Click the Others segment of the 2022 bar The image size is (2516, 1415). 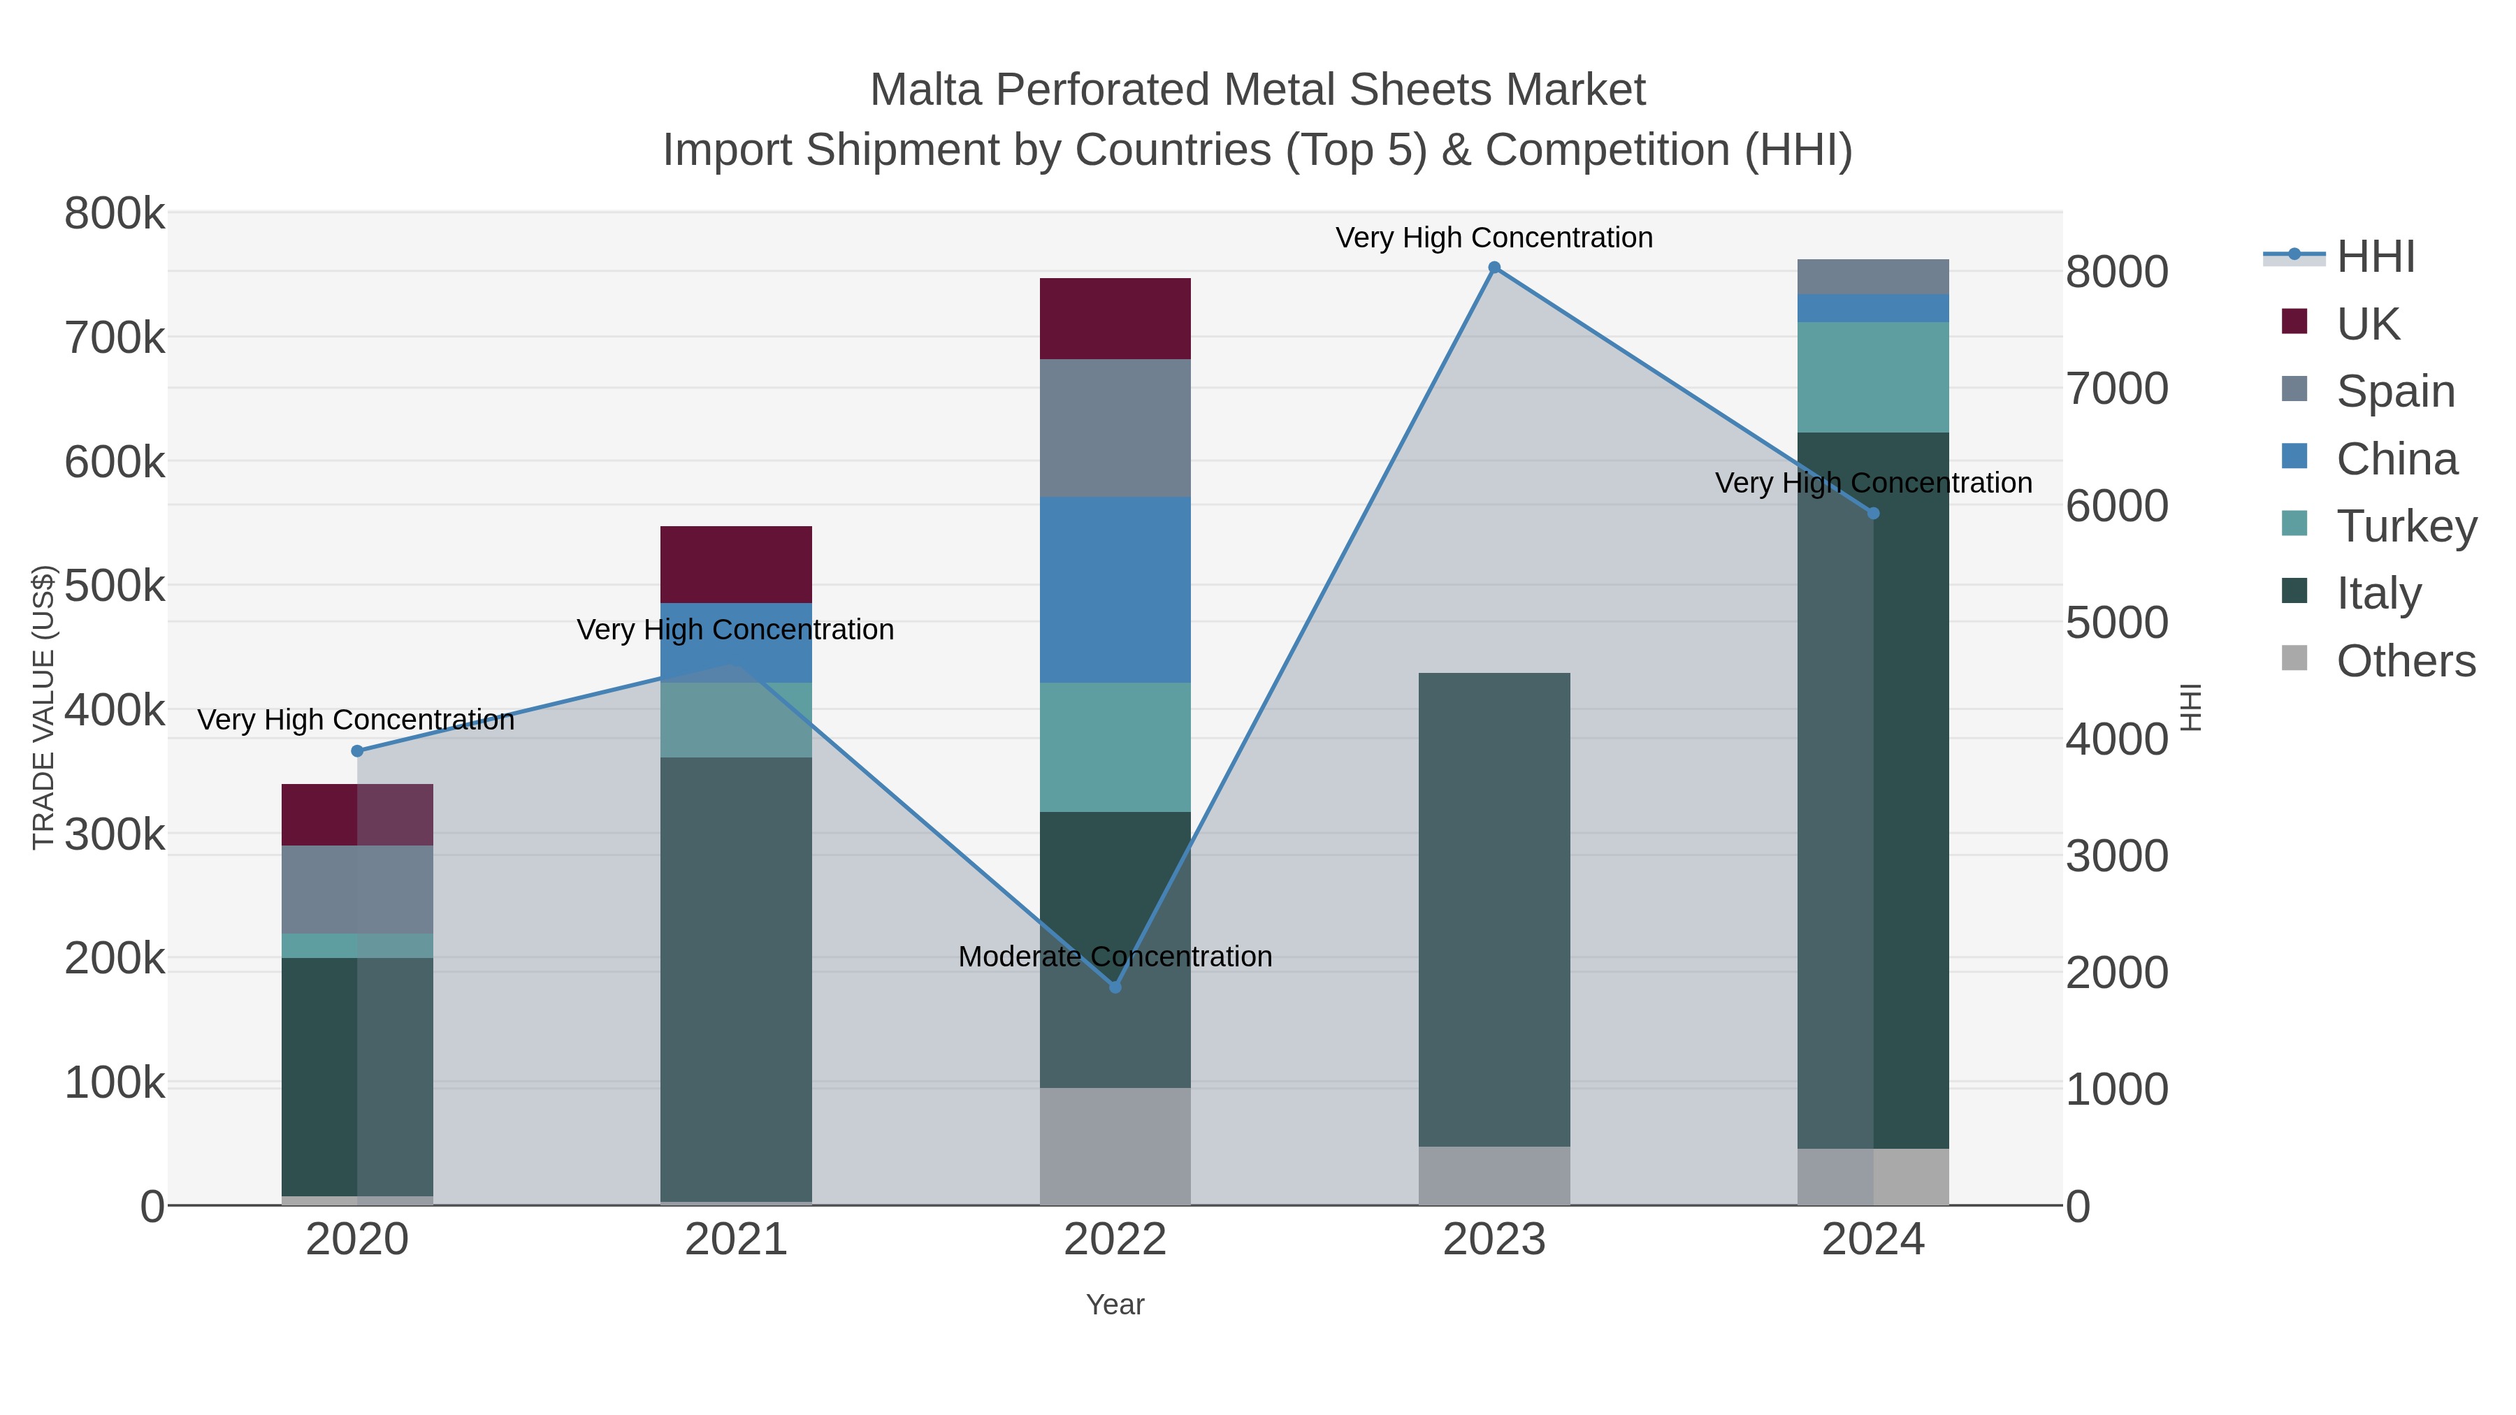pos(1115,1147)
